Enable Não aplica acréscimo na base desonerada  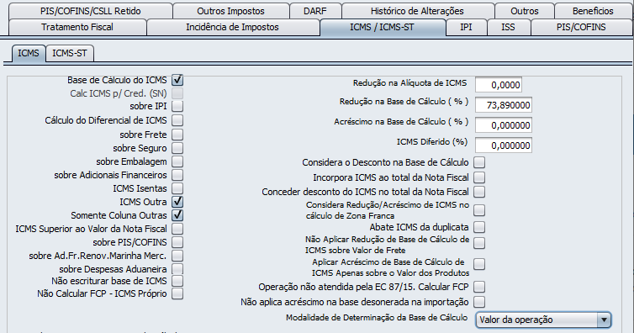point(479,302)
